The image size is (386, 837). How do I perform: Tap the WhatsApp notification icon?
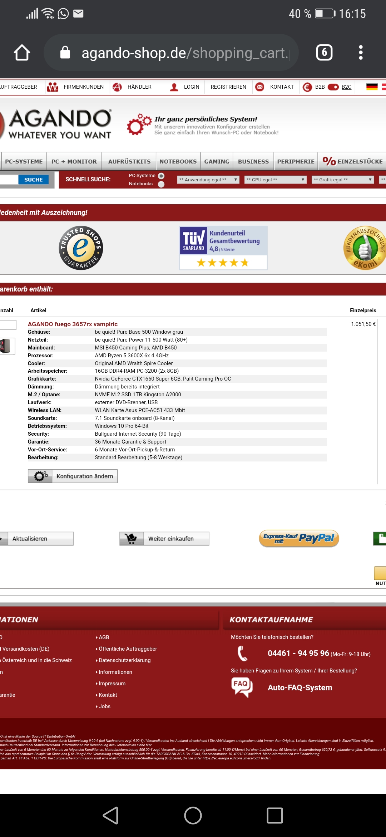point(63,14)
